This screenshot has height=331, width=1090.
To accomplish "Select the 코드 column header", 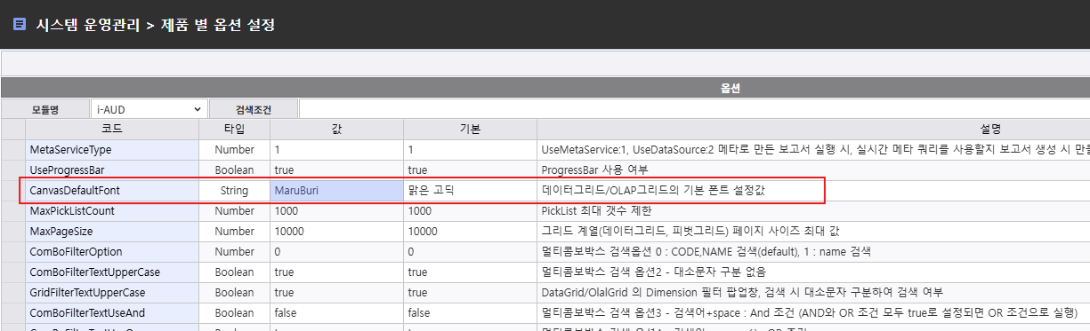I will (112, 130).
